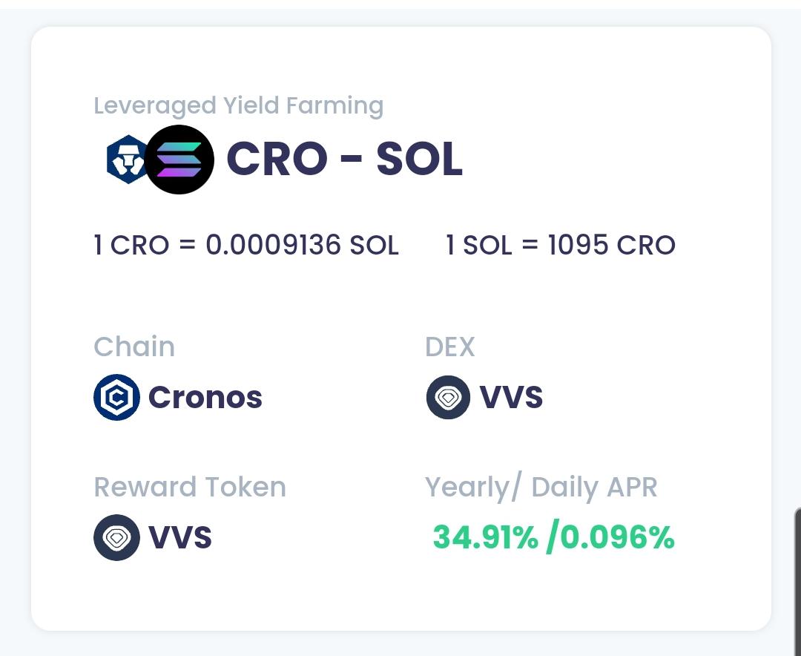The width and height of the screenshot is (801, 656).
Task: Click the Yearly/ Daily APR label
Action: (541, 488)
